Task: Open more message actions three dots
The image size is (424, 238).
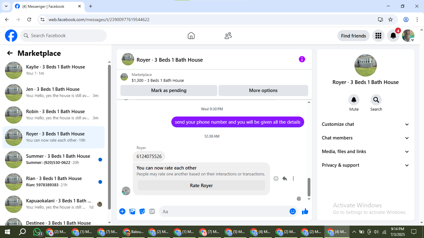Action: click(293, 178)
